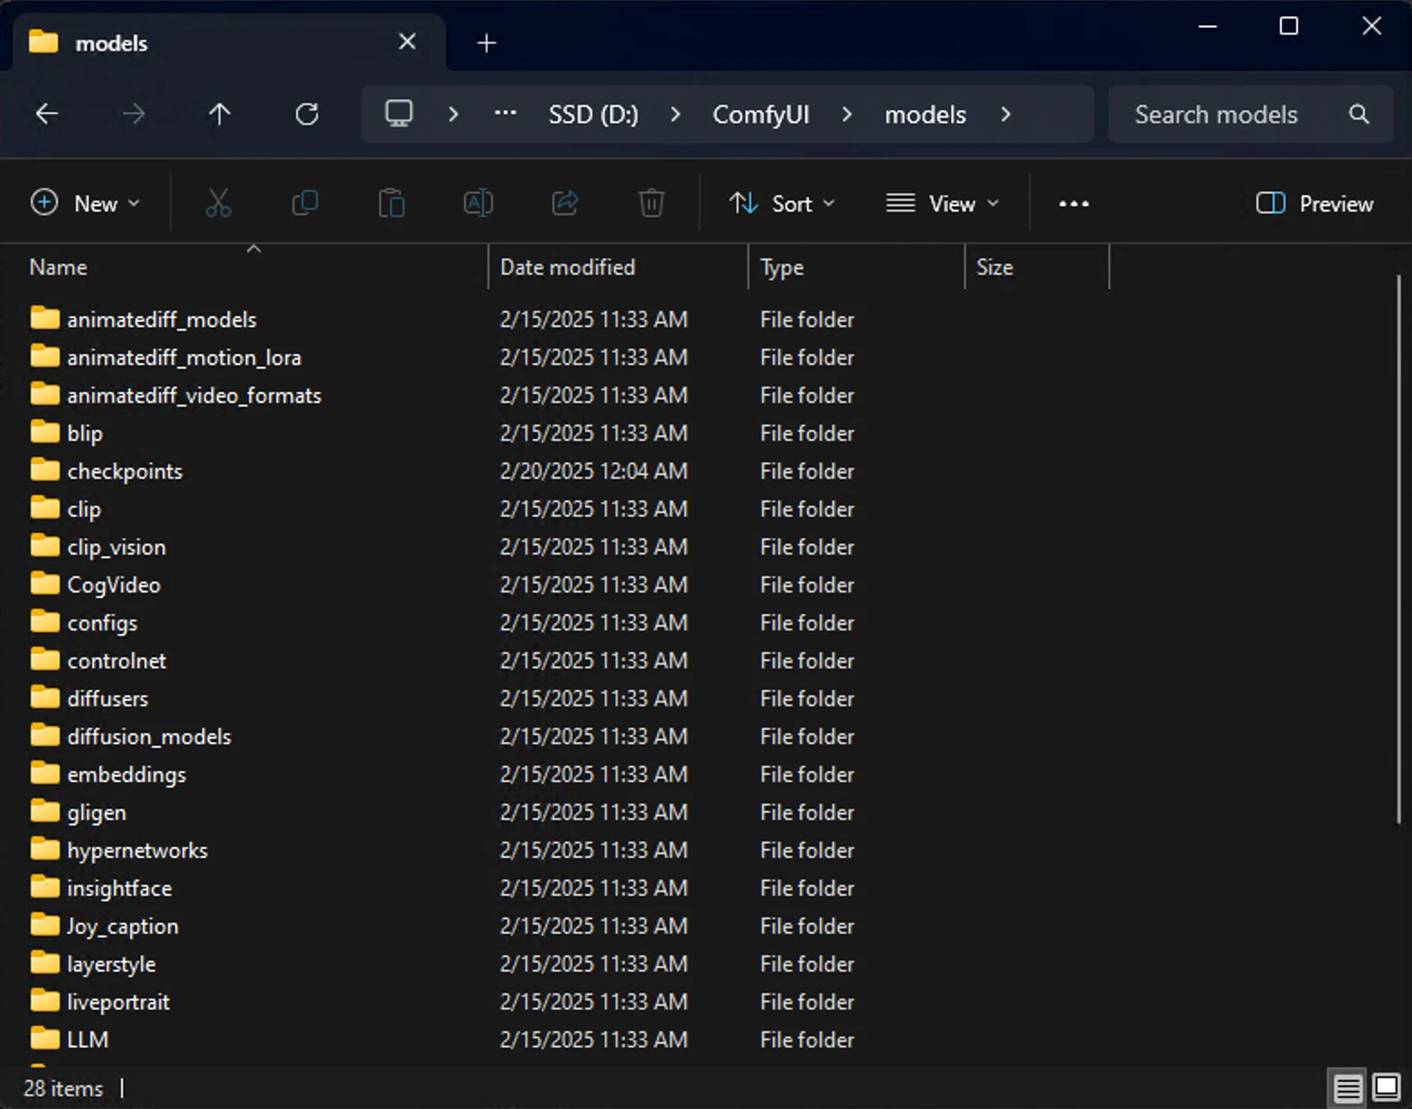The width and height of the screenshot is (1412, 1109).
Task: Open the View dropdown
Action: tap(943, 203)
